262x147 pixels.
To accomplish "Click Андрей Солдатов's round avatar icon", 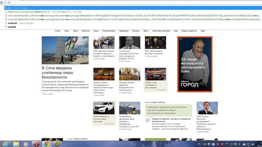I will click(x=147, y=120).
